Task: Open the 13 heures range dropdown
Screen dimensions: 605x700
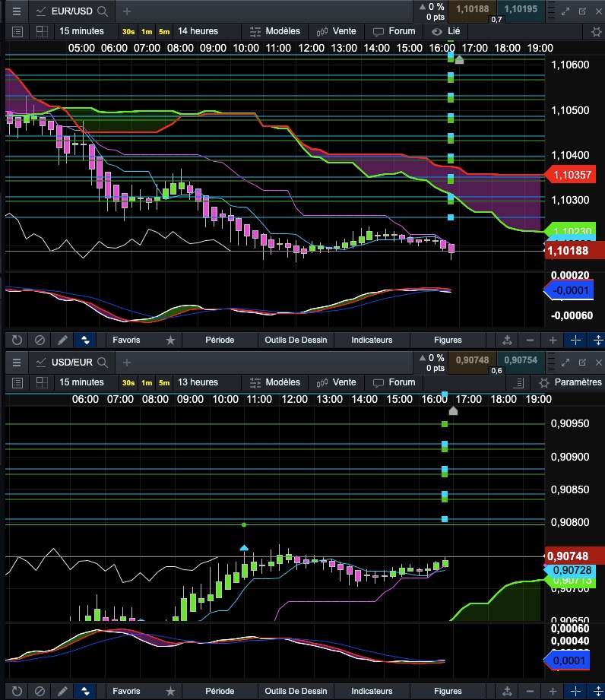Action: click(x=198, y=382)
